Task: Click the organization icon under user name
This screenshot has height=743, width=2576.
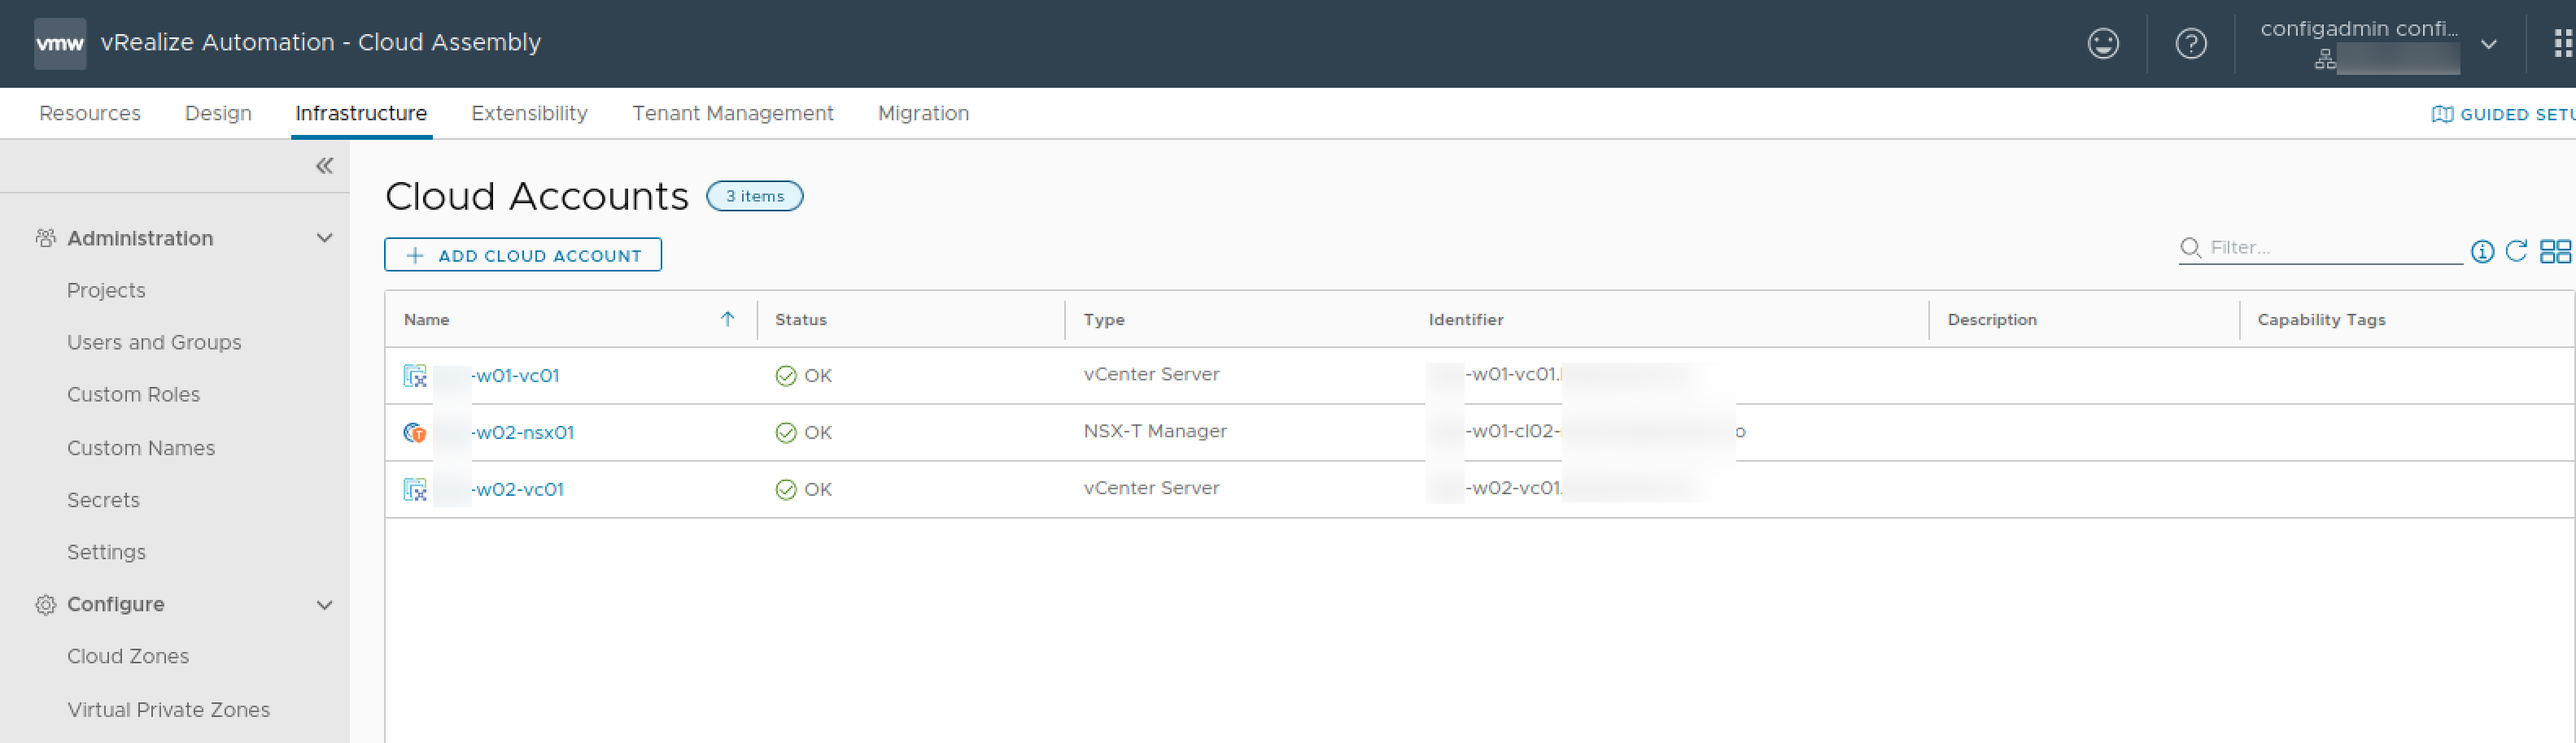Action: click(2325, 59)
